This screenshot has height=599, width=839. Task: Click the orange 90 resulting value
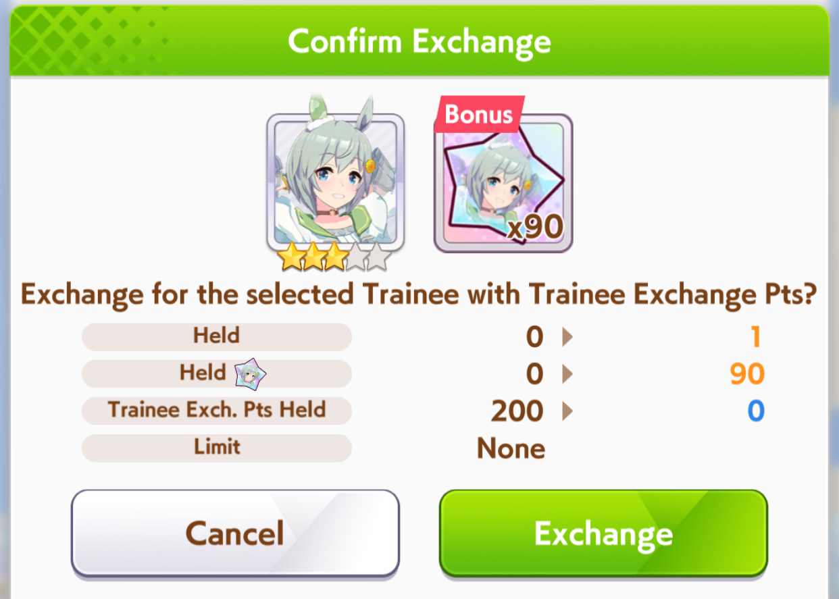pos(747,373)
